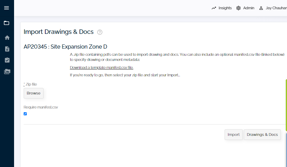Click the help question mark beside the title

click(100, 32)
